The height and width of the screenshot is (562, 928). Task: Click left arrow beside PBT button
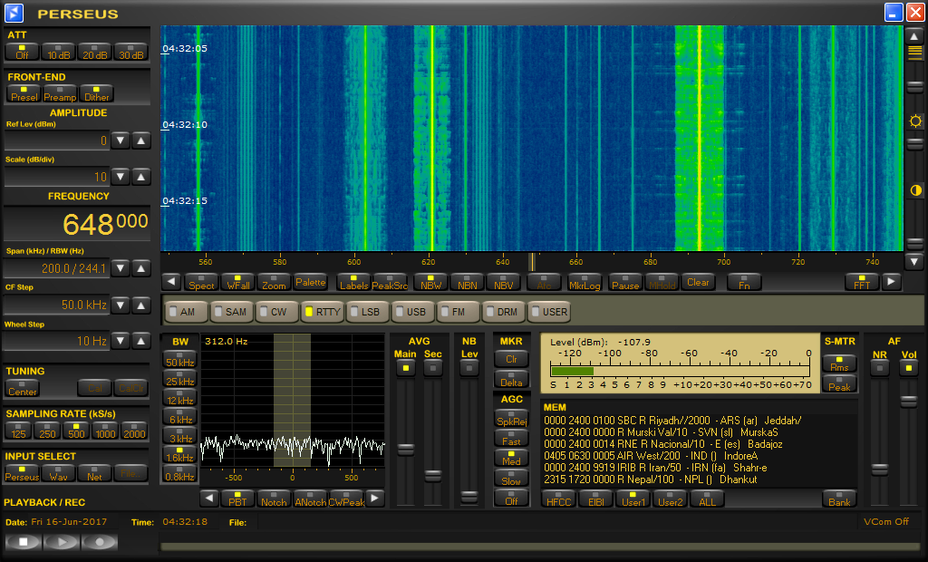[x=208, y=499]
